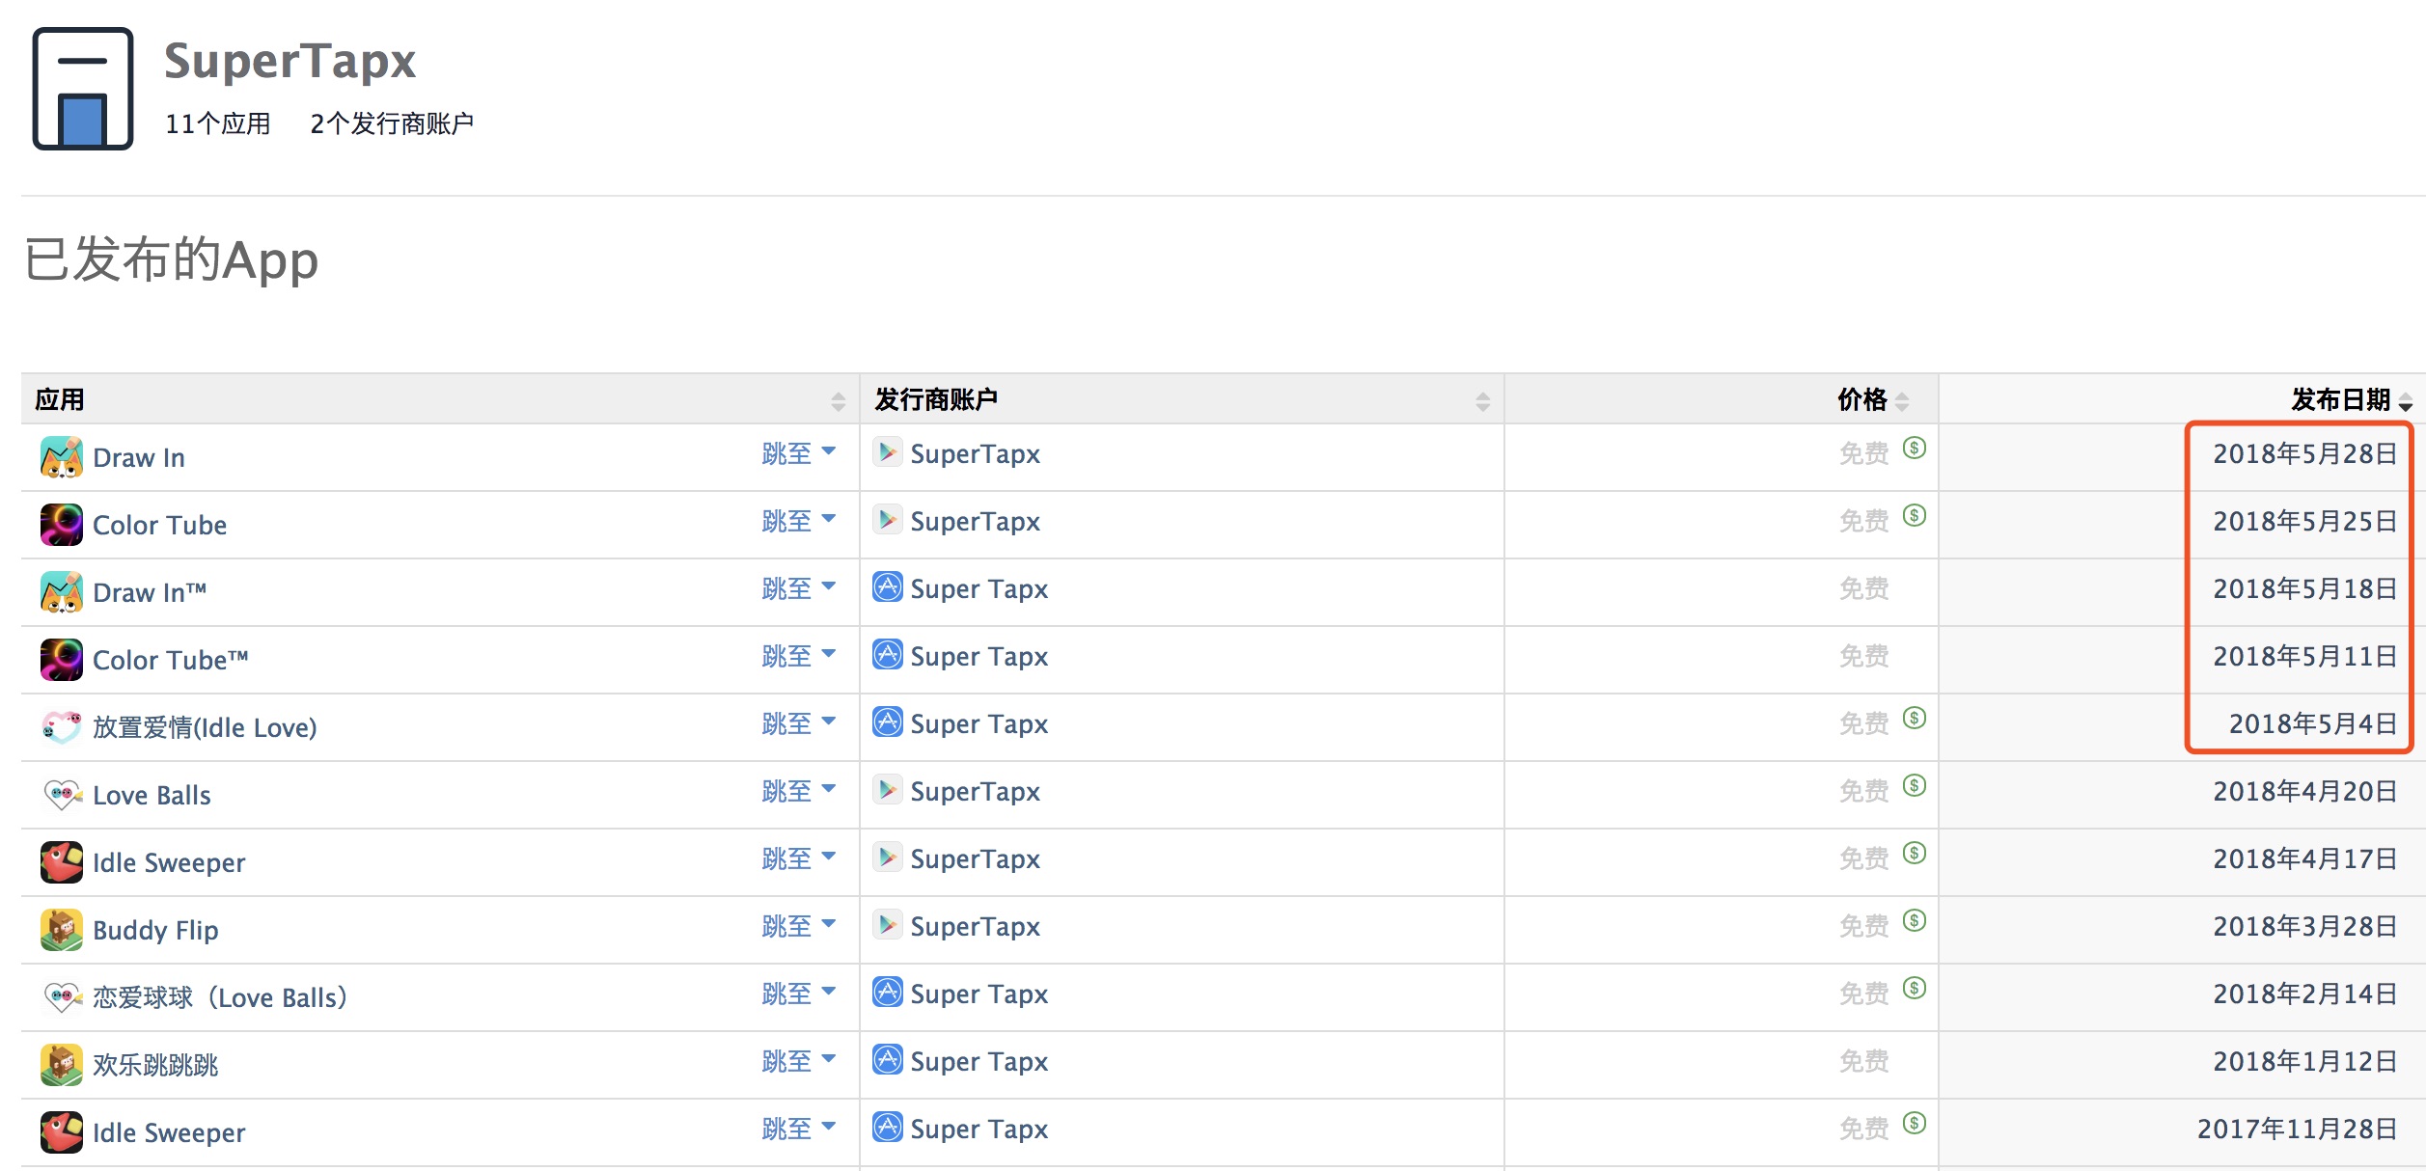
Task: Open the 跳至 dropdown in the 4月20日 Love Balls row
Action: [x=799, y=791]
